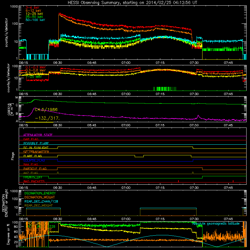Click 06:30 time label under MeV panel
250x250 pixels.
click(x=57, y=94)
